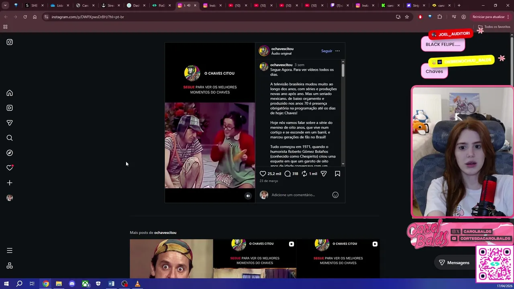
Task: Toggle the video sound speaker icon
Action: [248, 196]
